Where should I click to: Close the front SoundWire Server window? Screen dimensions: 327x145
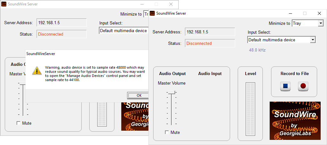coord(319,13)
